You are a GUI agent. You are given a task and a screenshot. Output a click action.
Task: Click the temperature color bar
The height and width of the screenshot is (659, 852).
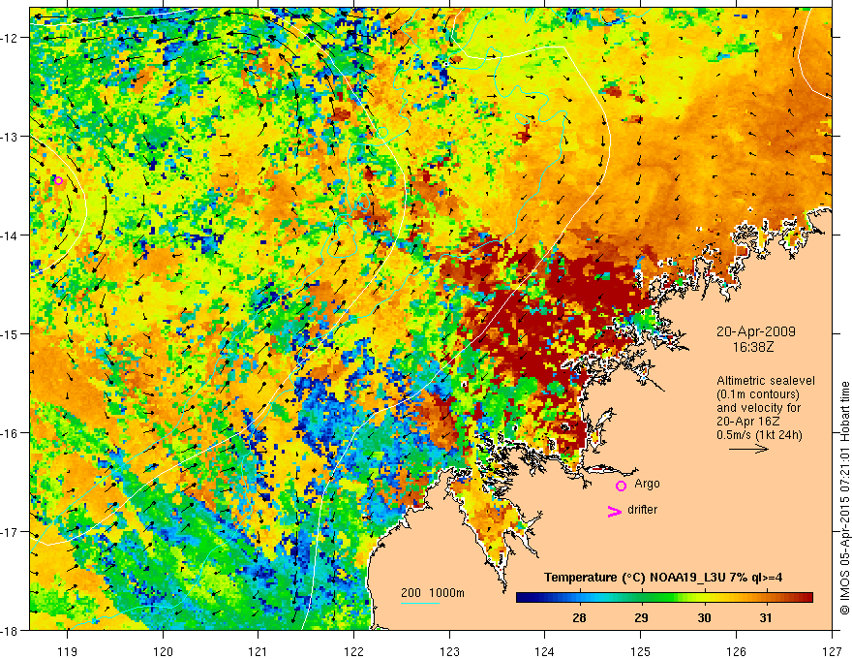pos(664,597)
